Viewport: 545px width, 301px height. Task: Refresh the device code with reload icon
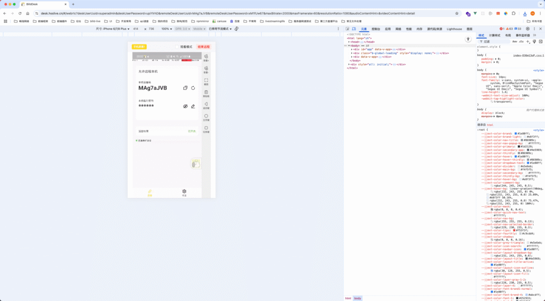tap(193, 88)
